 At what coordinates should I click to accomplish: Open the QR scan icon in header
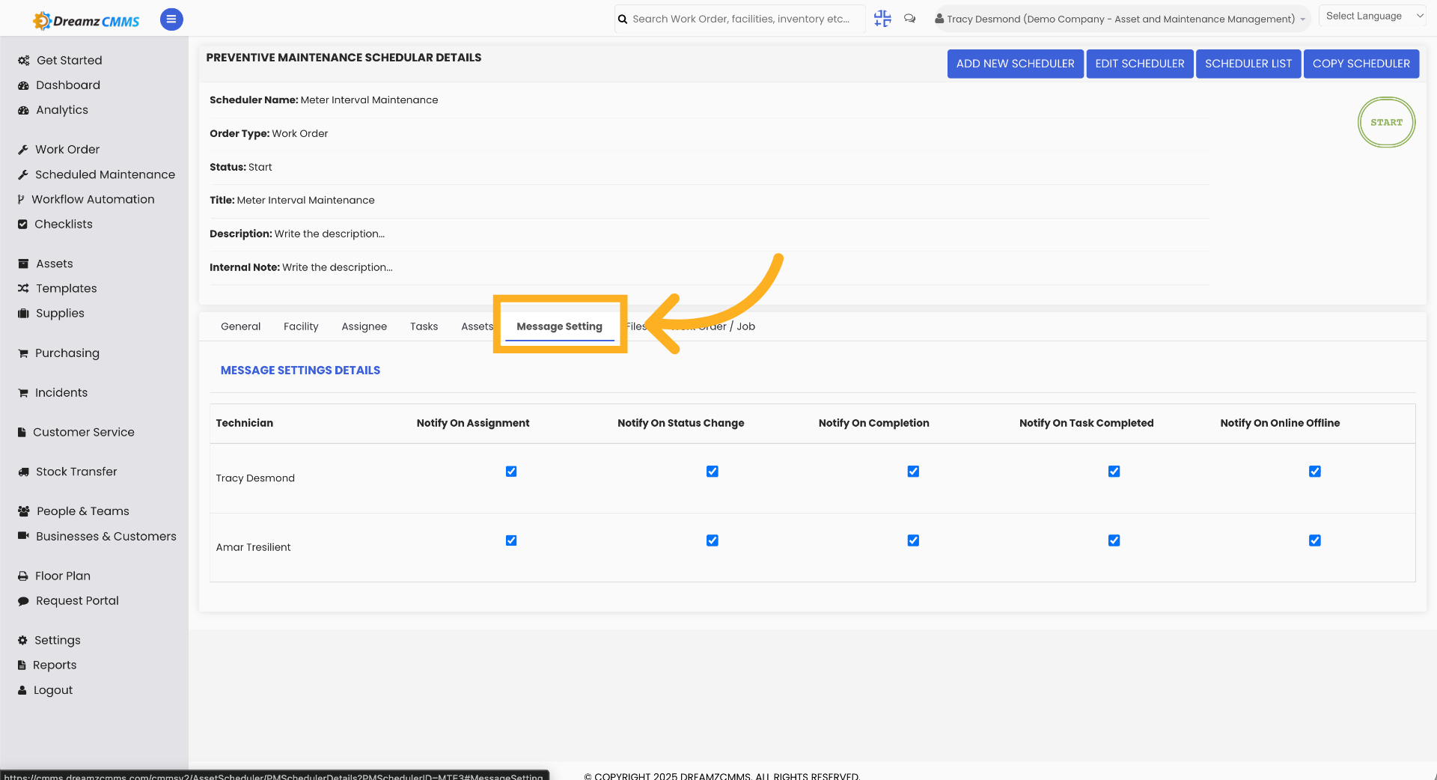[x=882, y=19]
